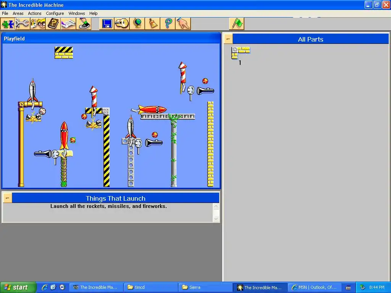This screenshot has height=293, width=391.
Task: Select the red rocket on the rope column
Action: [64, 137]
